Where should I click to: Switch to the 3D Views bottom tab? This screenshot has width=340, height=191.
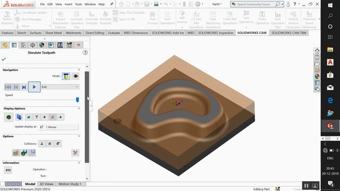tap(46, 184)
